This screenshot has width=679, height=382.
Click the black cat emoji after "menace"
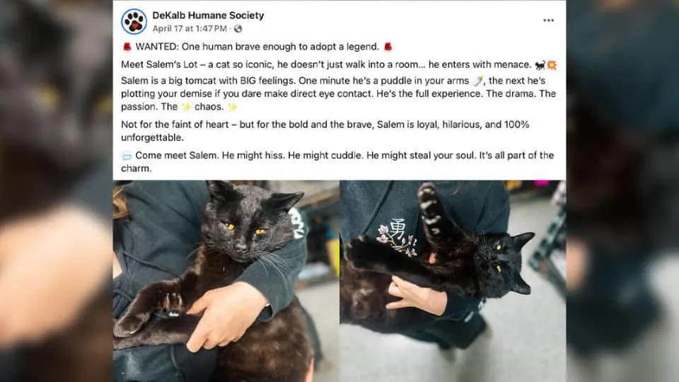tap(540, 65)
